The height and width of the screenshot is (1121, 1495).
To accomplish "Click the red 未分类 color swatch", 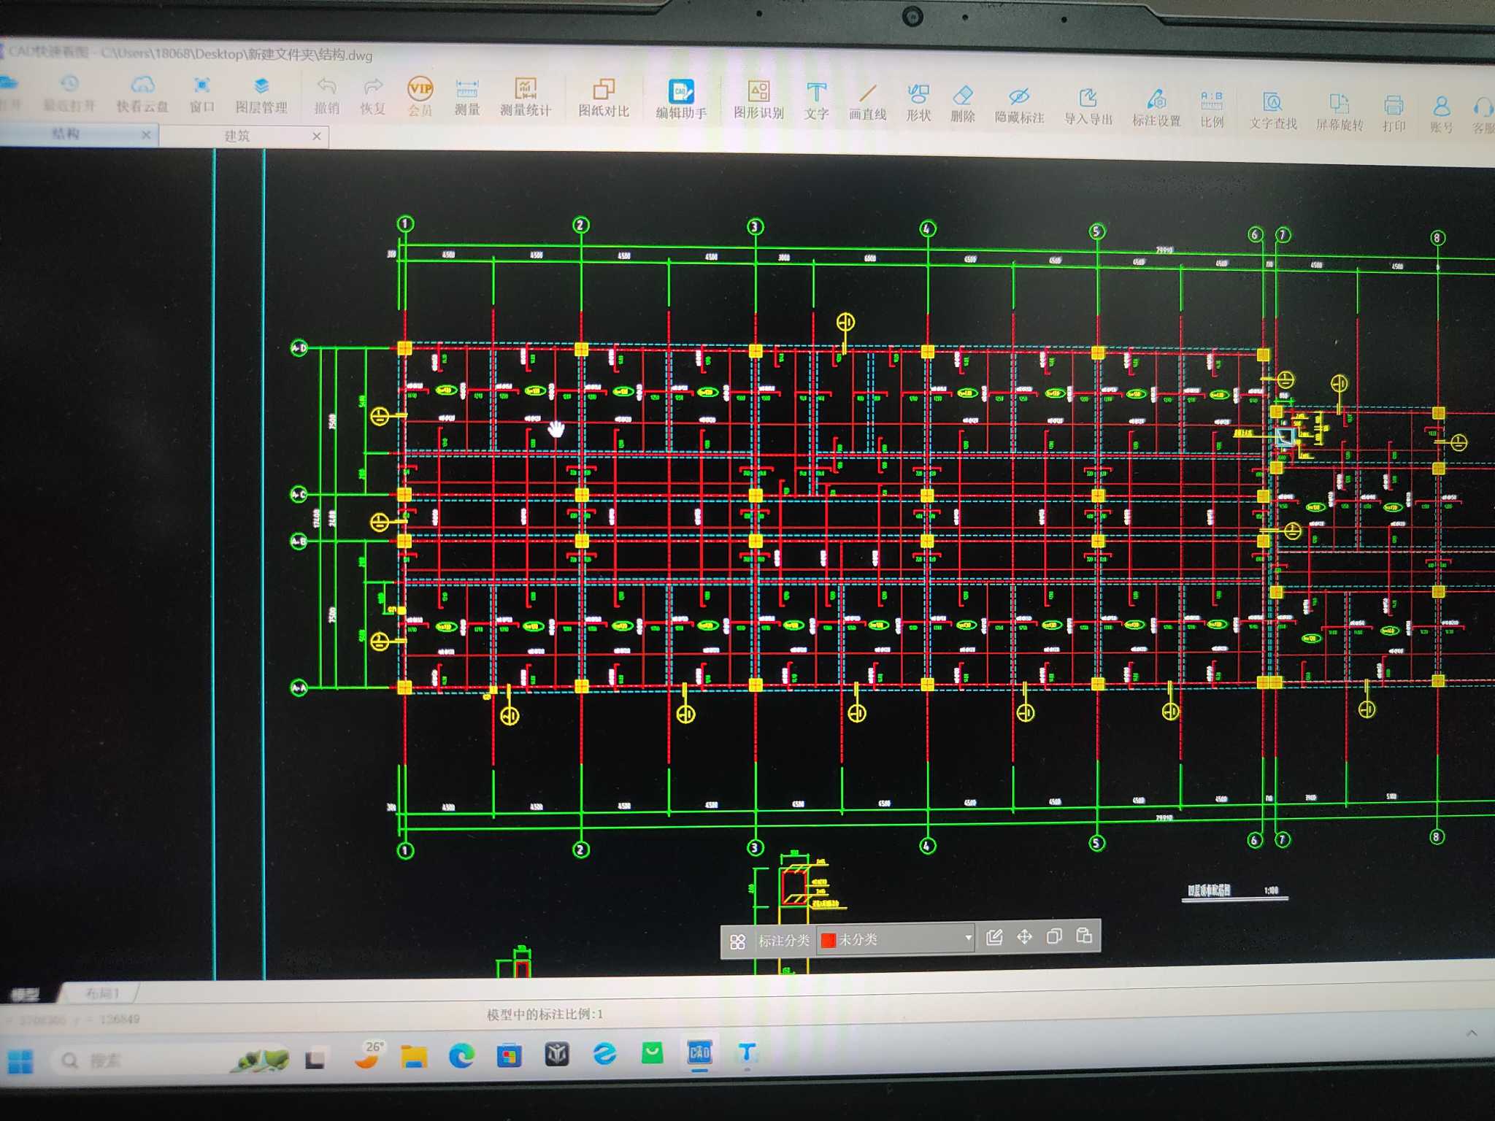I will 828,940.
